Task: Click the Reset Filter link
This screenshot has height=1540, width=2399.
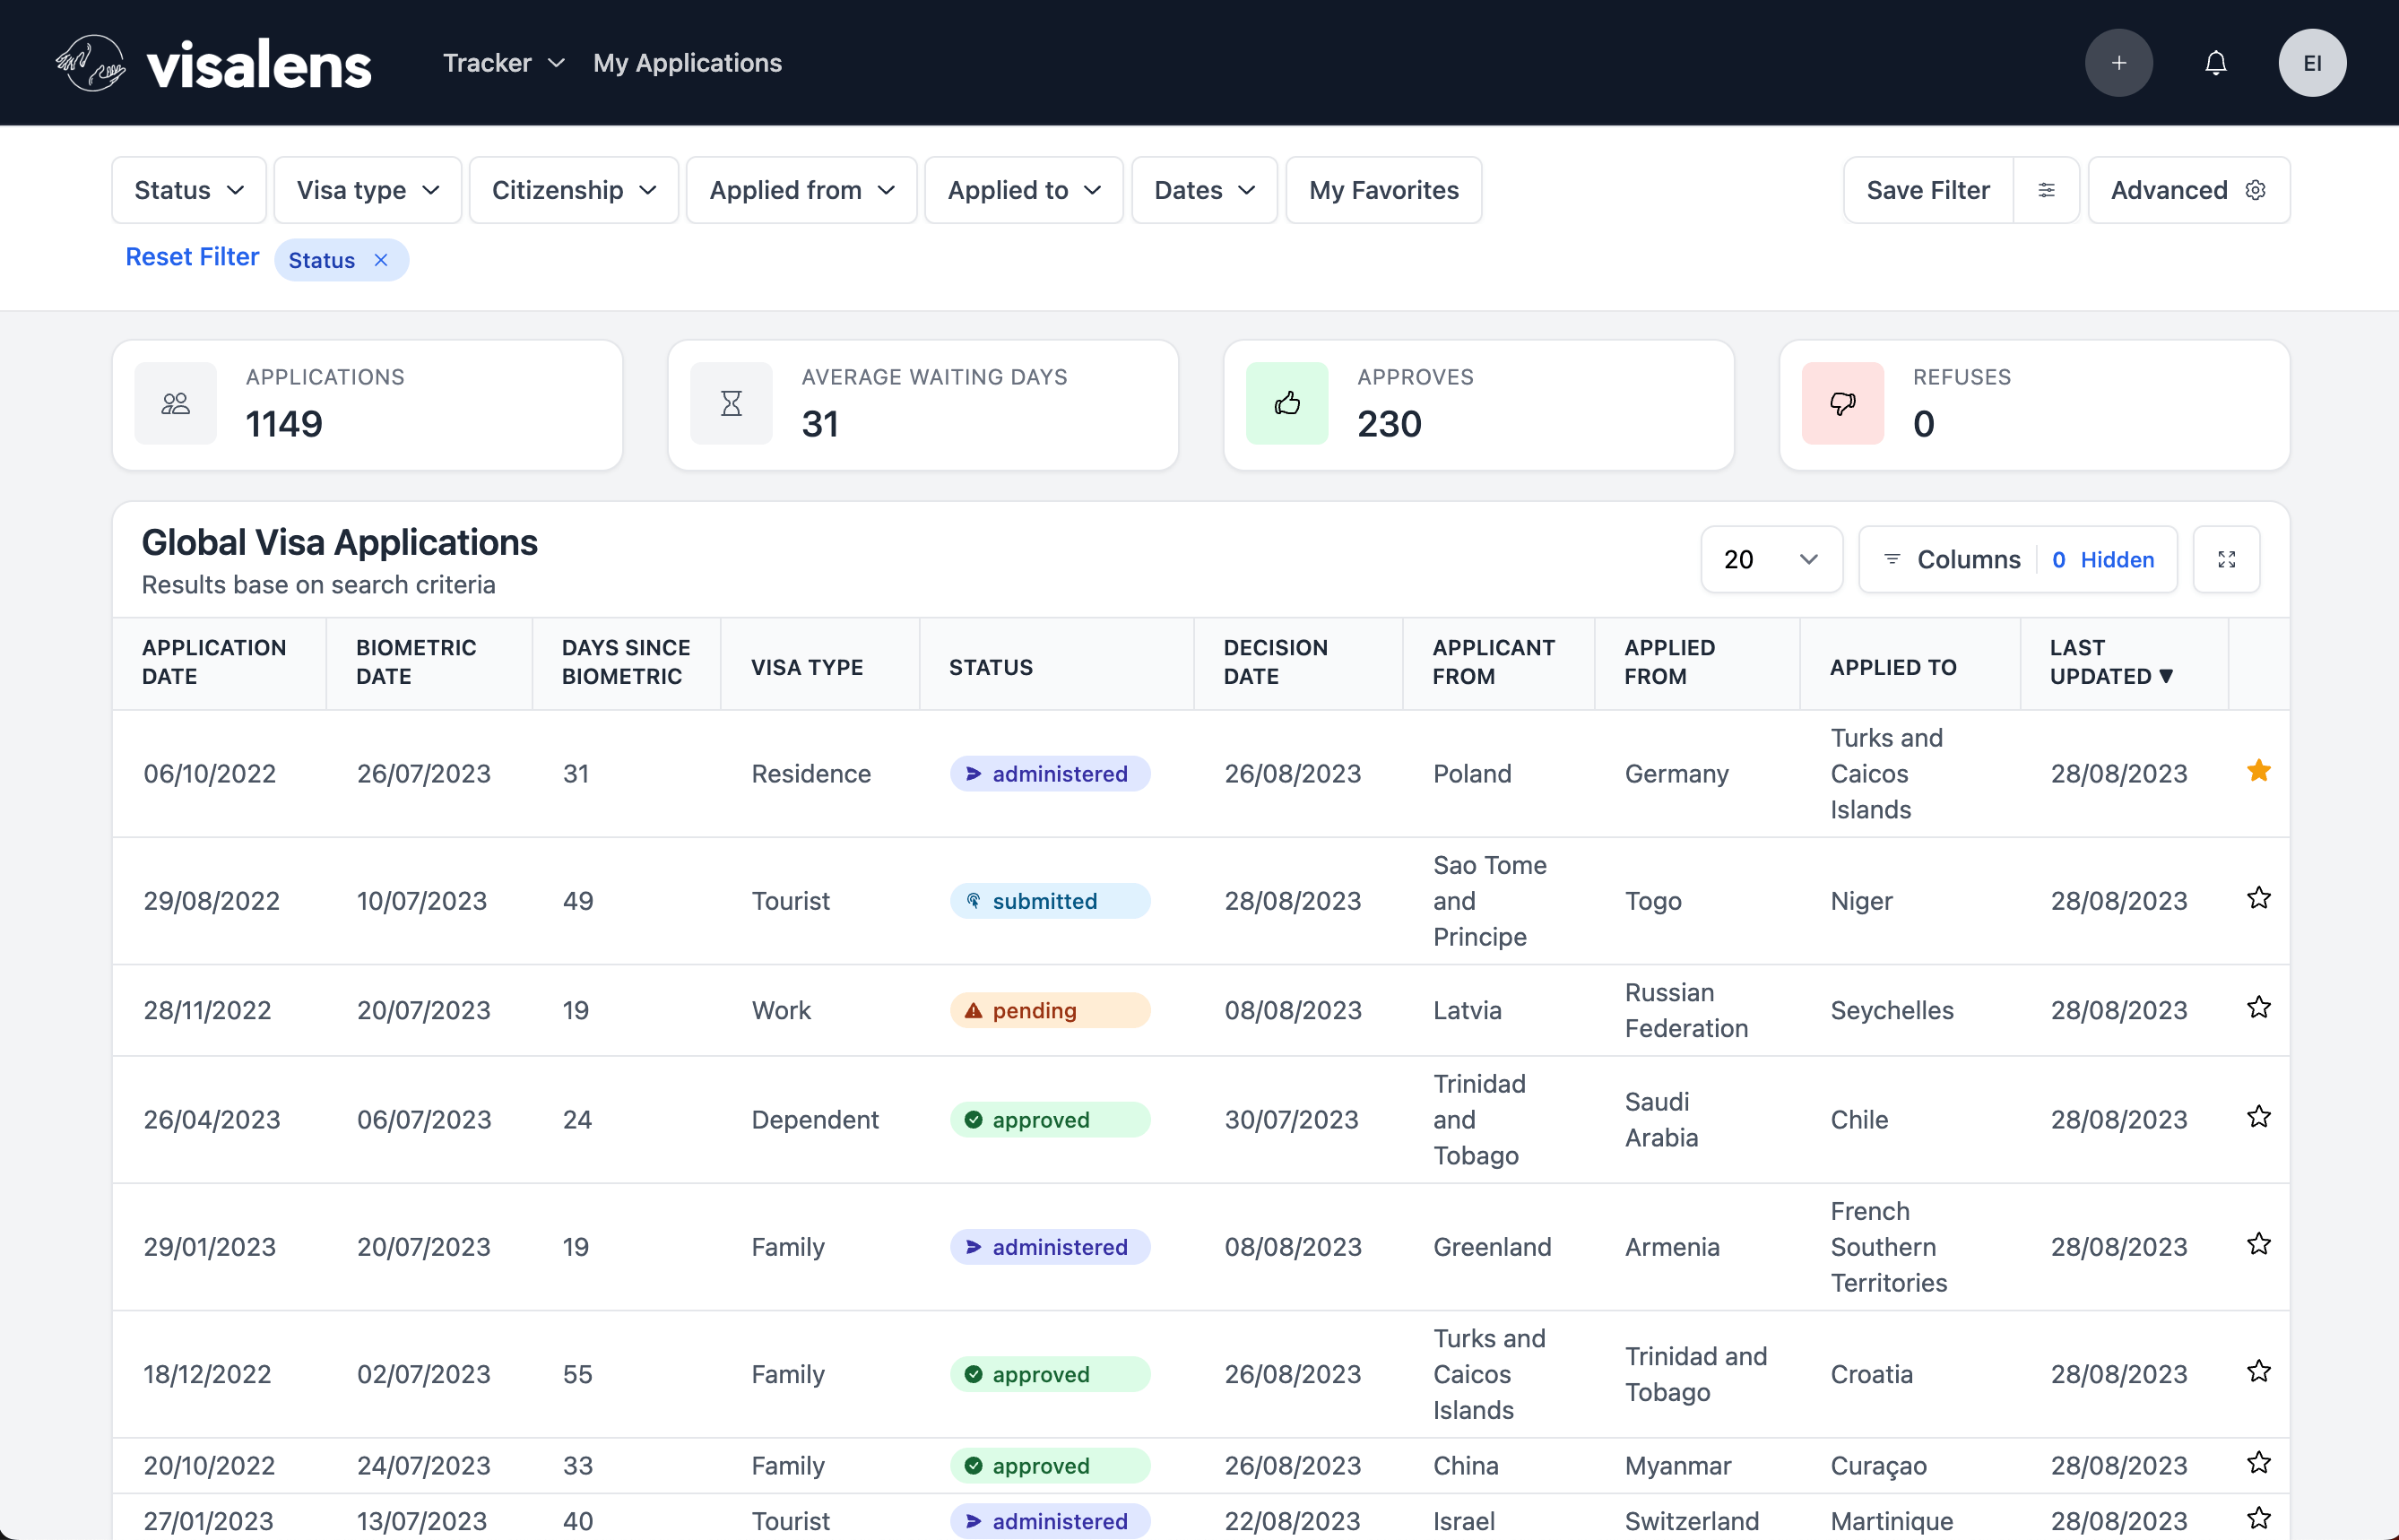Action: (x=192, y=257)
